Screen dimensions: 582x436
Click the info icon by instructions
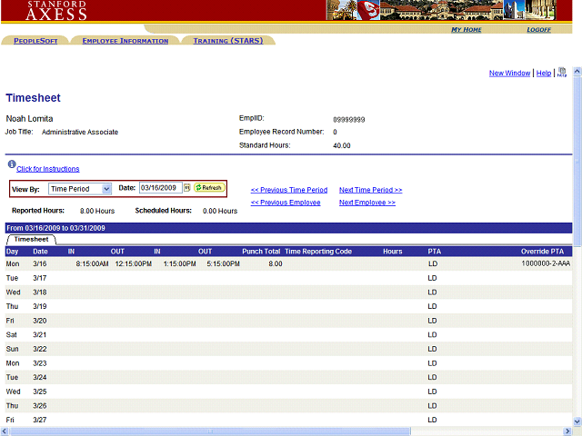pyautogui.click(x=11, y=164)
